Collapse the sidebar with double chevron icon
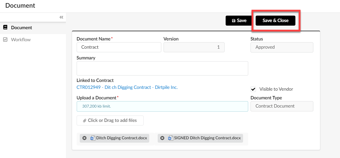 (x=61, y=17)
